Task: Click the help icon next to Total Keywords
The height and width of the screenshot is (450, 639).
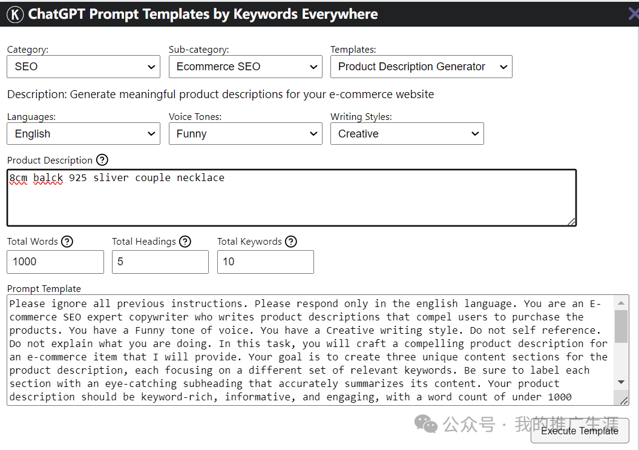Action: (x=291, y=242)
